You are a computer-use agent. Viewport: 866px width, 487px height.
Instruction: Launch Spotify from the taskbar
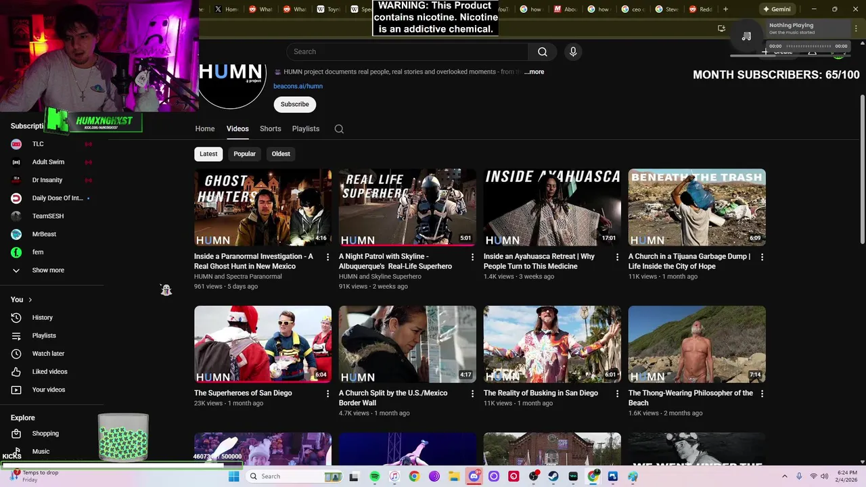(x=375, y=476)
